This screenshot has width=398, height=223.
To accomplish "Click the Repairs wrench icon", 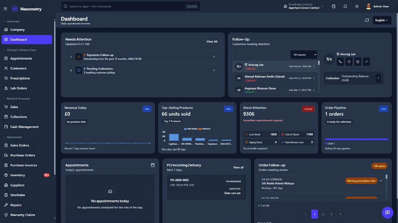I will pyautogui.click(x=6, y=205).
